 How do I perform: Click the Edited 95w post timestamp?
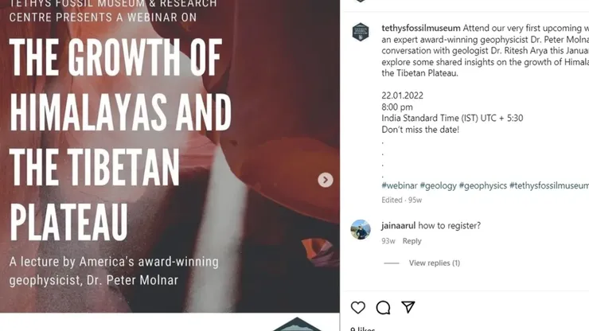tap(402, 201)
